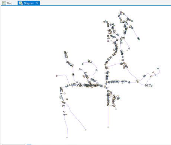Image resolution: width=171 pixels, height=145 pixels.
Task: Select the blue junction on loop's right bend
Action: pyautogui.click(x=96, y=70)
